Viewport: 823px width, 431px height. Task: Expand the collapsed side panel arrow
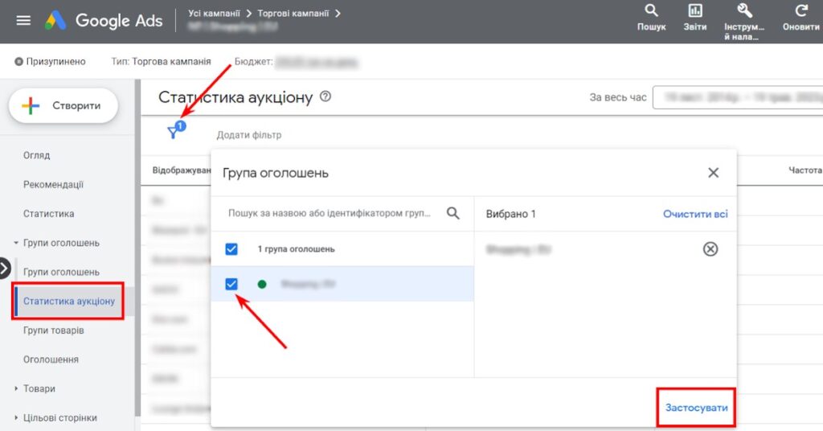(5, 269)
